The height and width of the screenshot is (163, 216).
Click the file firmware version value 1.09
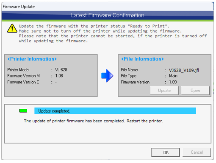(x=173, y=82)
